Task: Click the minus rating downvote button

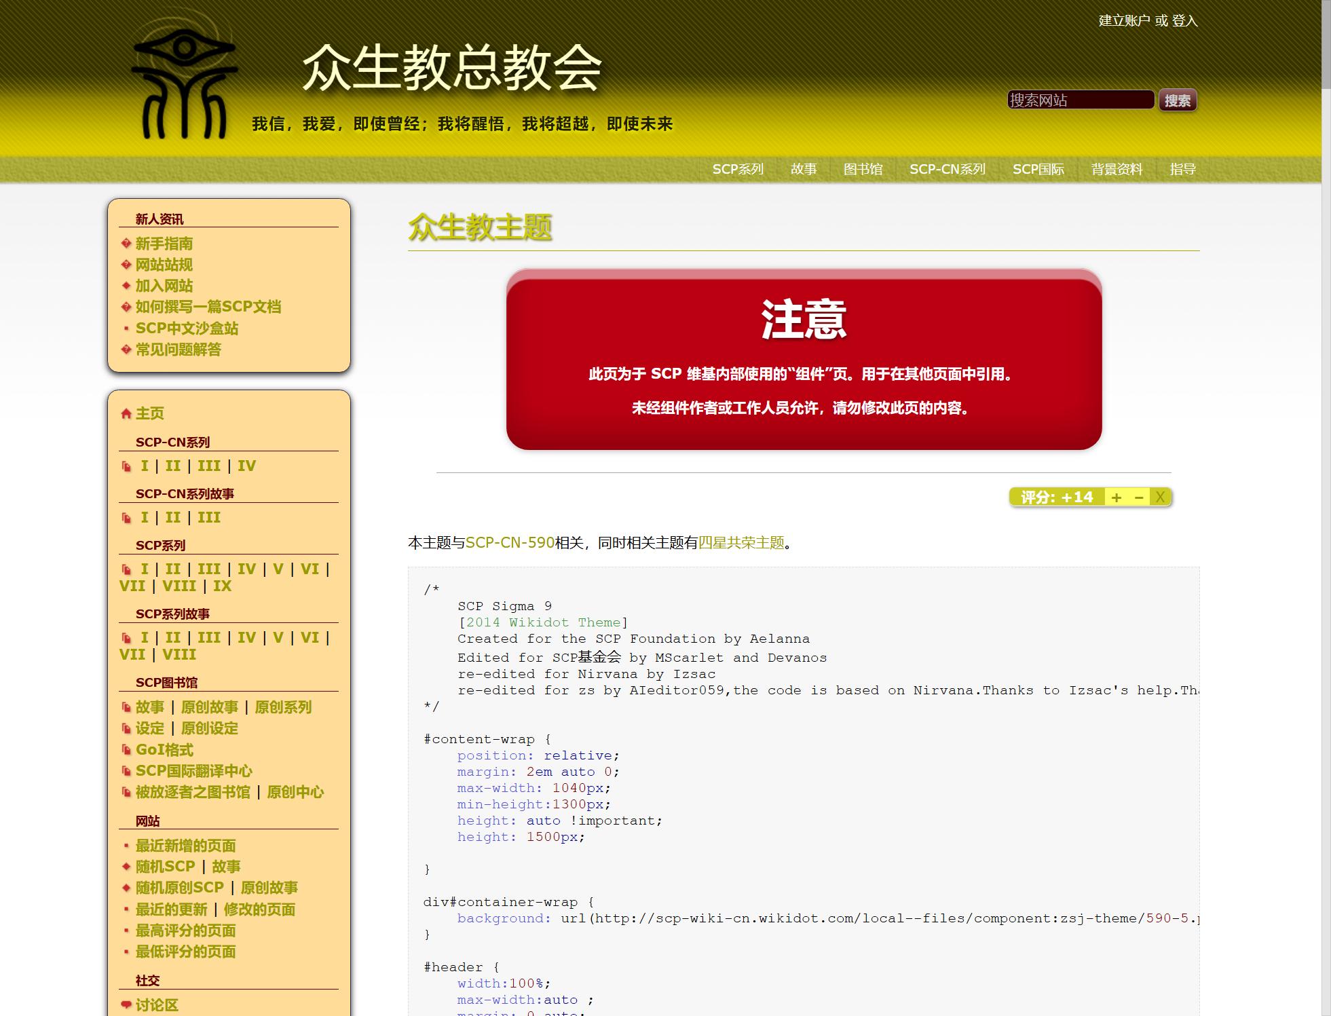Action: pyautogui.click(x=1139, y=497)
